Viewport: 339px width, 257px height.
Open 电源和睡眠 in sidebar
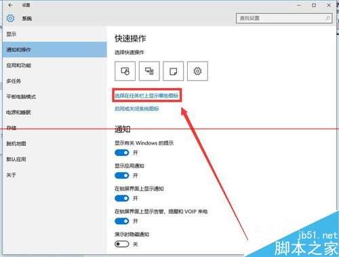(x=55, y=113)
